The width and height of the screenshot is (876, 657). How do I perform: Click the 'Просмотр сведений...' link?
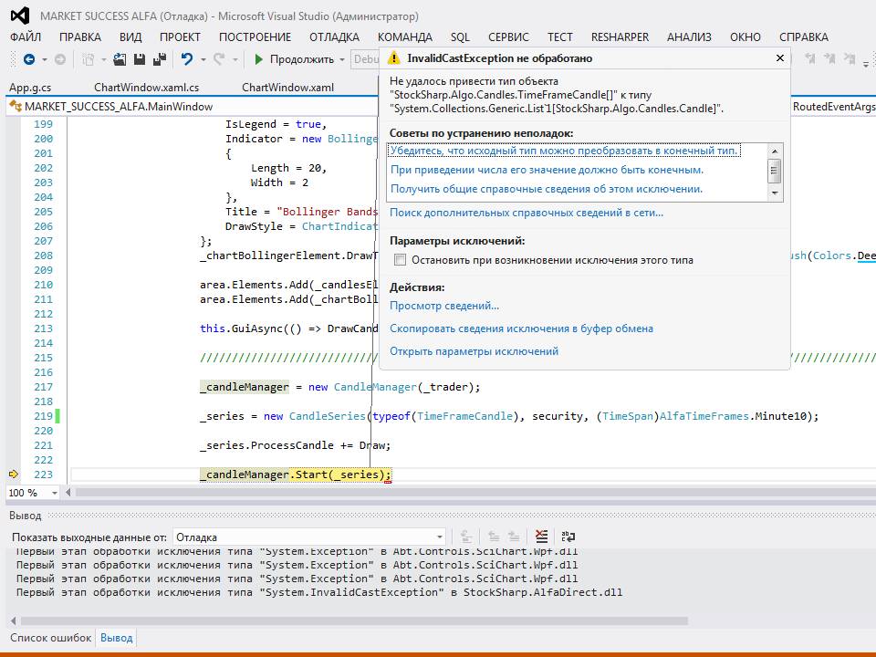click(444, 306)
